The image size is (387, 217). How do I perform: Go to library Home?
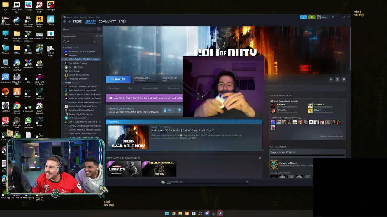[79, 29]
